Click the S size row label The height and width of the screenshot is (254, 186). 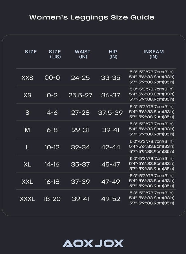click(27, 112)
